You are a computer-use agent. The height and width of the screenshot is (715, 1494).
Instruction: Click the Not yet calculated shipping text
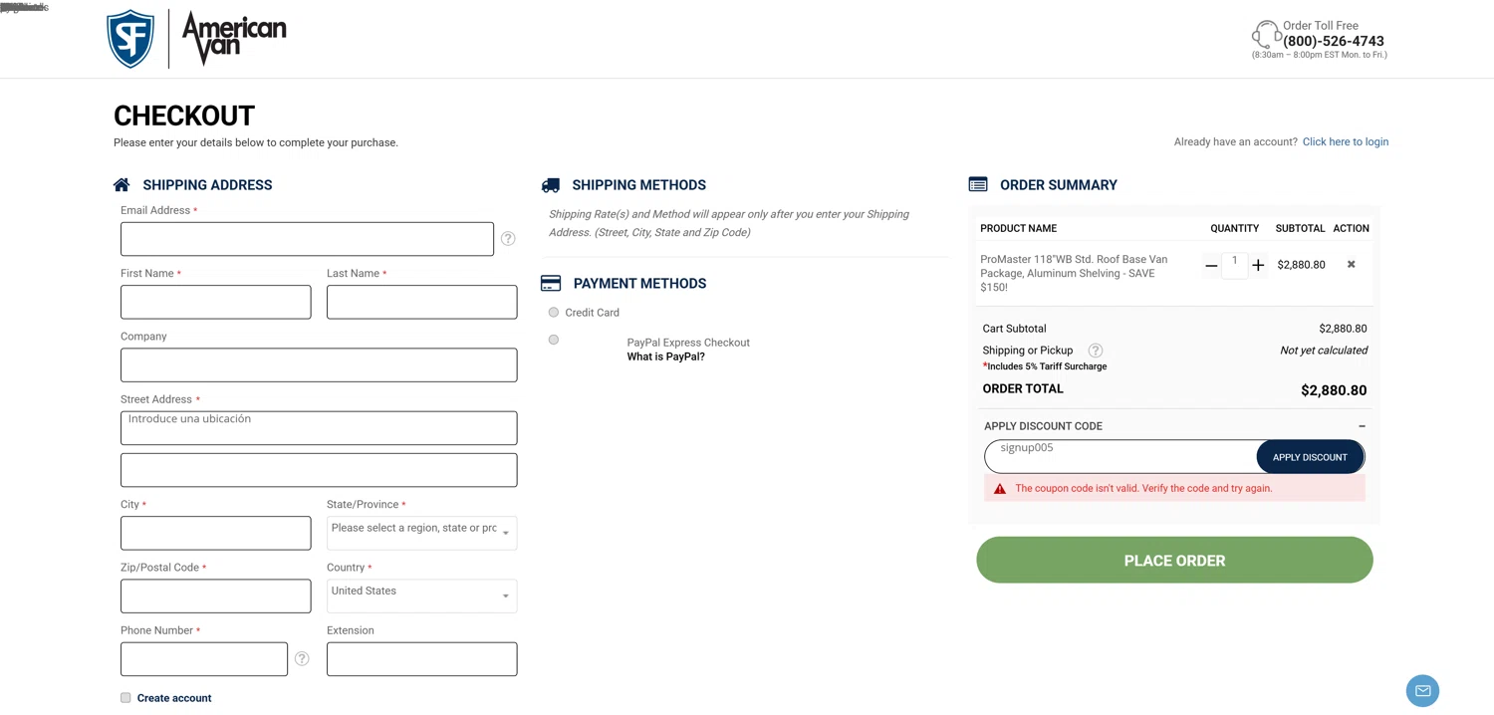pos(1324,351)
